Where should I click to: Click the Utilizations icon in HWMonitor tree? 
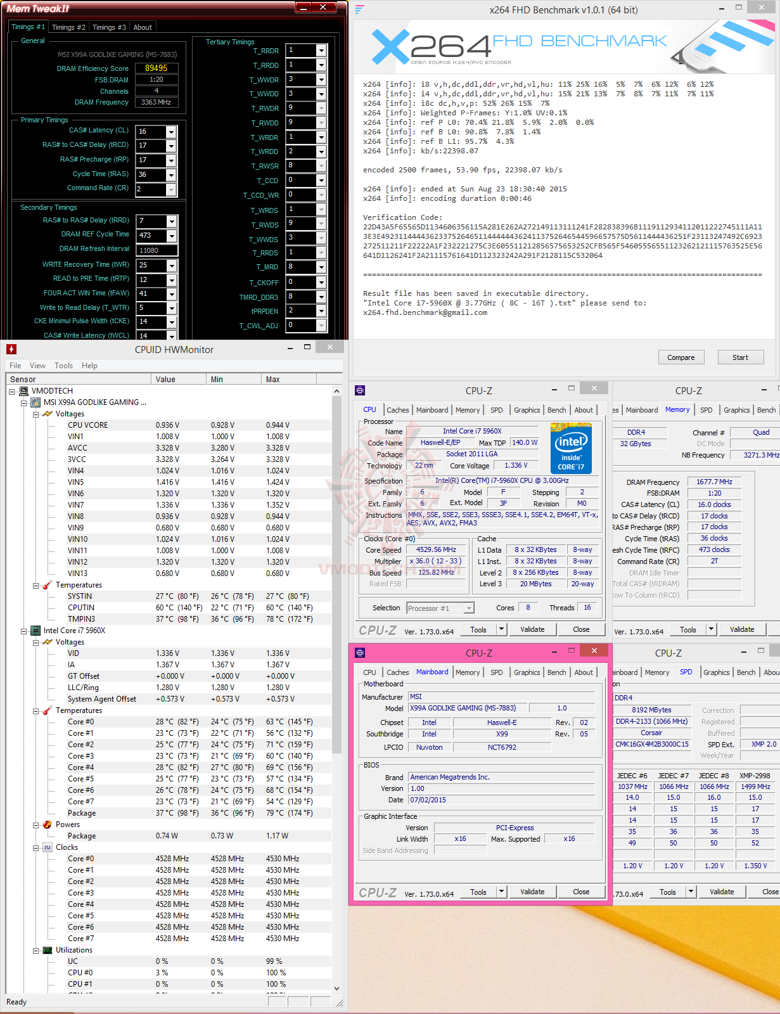point(48,950)
